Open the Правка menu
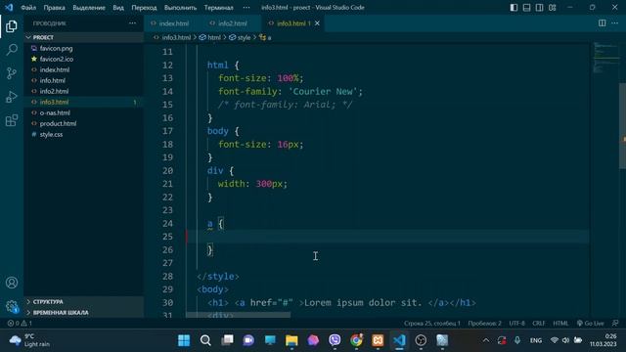This screenshot has width=626, height=352. [x=55, y=7]
